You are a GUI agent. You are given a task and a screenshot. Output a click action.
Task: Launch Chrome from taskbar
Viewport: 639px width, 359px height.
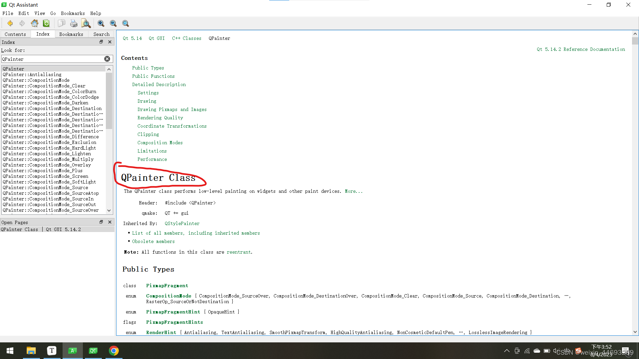pos(114,351)
